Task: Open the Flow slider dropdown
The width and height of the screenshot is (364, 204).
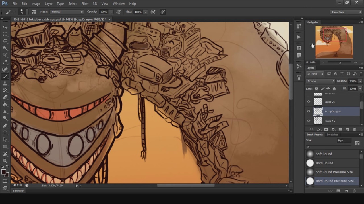Action: coord(145,12)
